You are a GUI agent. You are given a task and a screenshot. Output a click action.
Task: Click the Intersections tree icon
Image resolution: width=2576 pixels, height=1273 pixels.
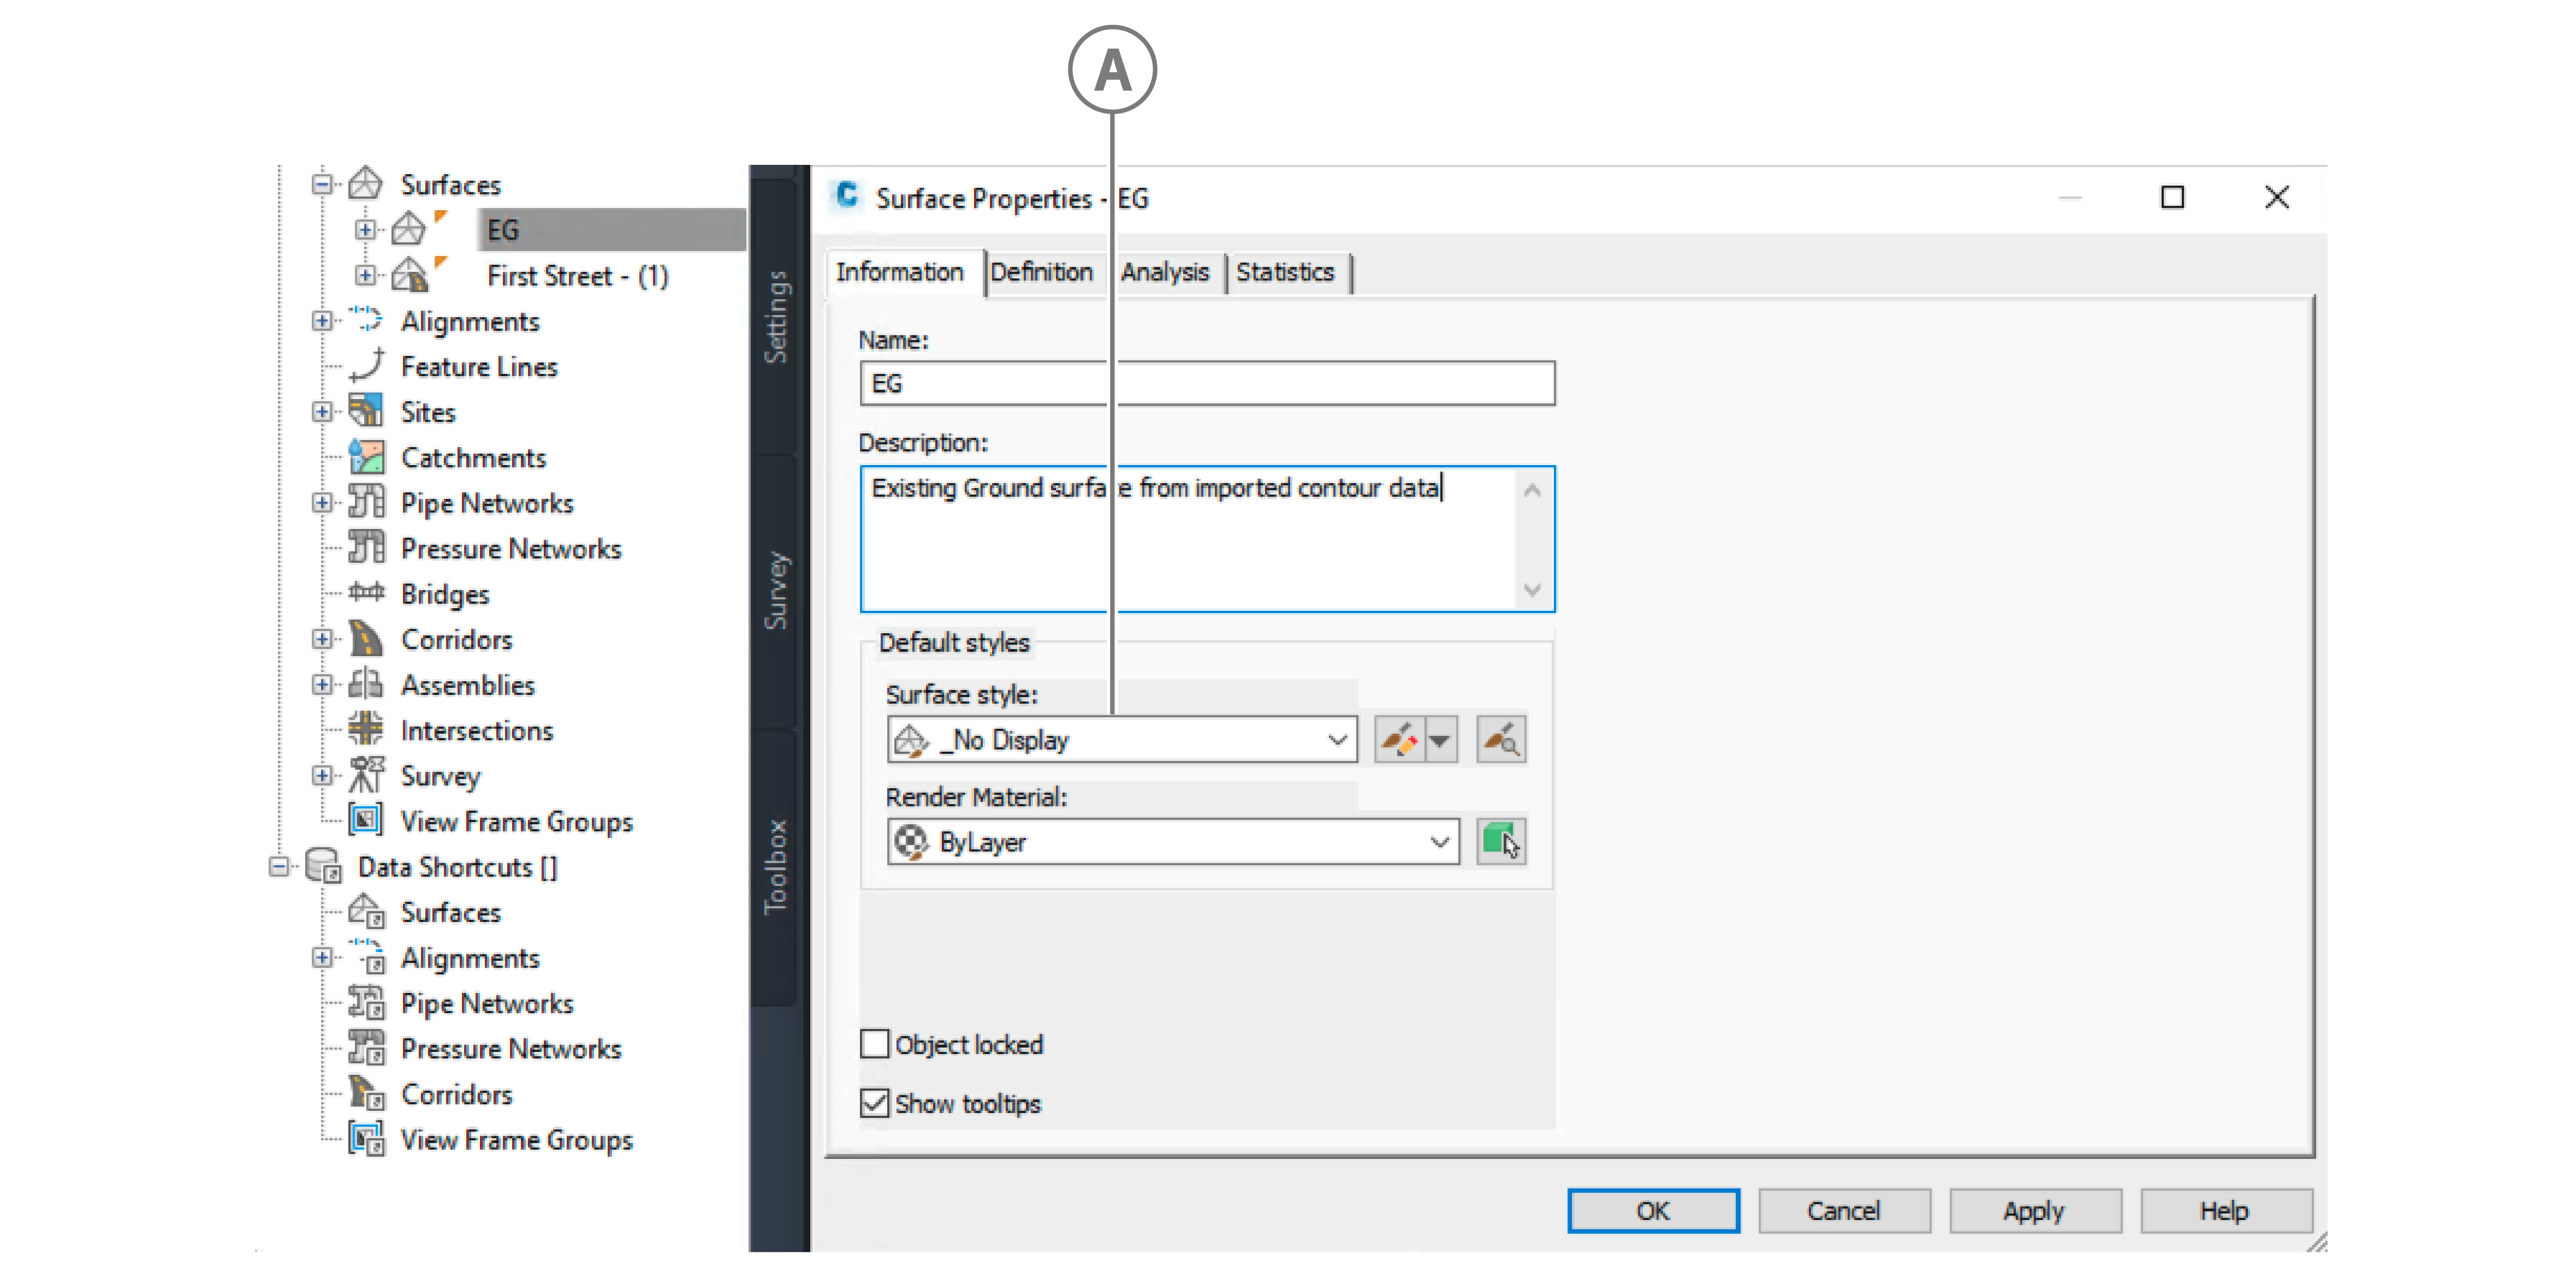366,730
